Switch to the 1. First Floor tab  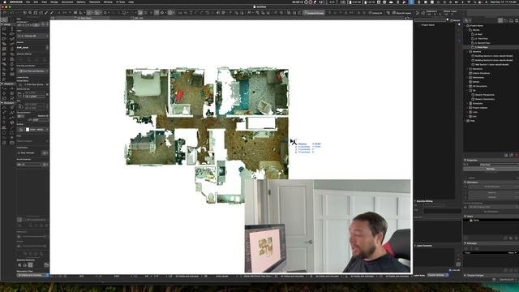[85, 18]
